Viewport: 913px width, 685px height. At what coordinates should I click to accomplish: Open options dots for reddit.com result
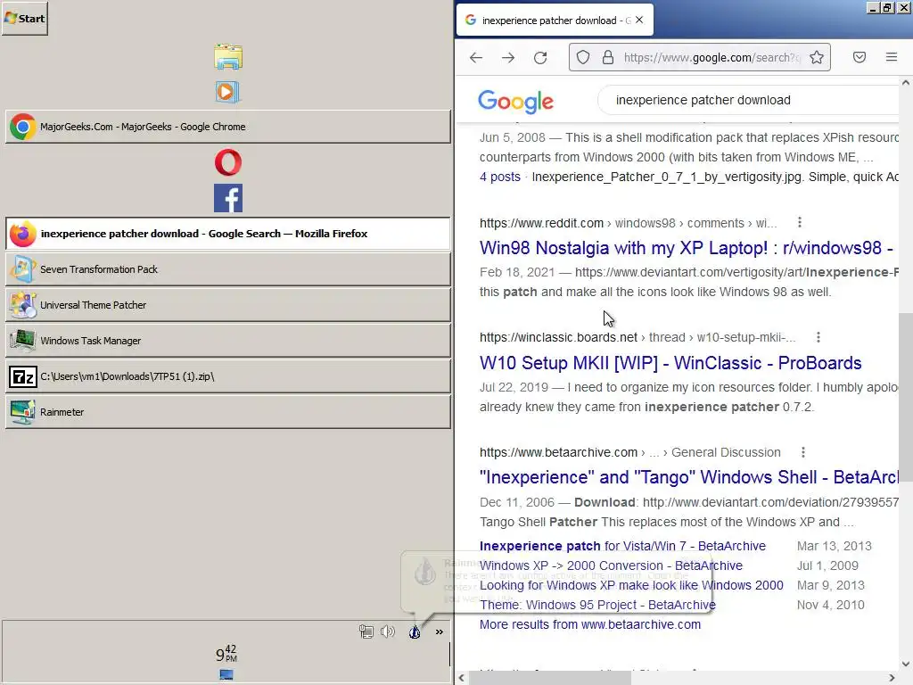[x=800, y=222]
